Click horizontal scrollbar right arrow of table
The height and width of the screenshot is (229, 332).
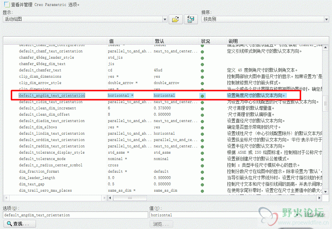[320, 198]
